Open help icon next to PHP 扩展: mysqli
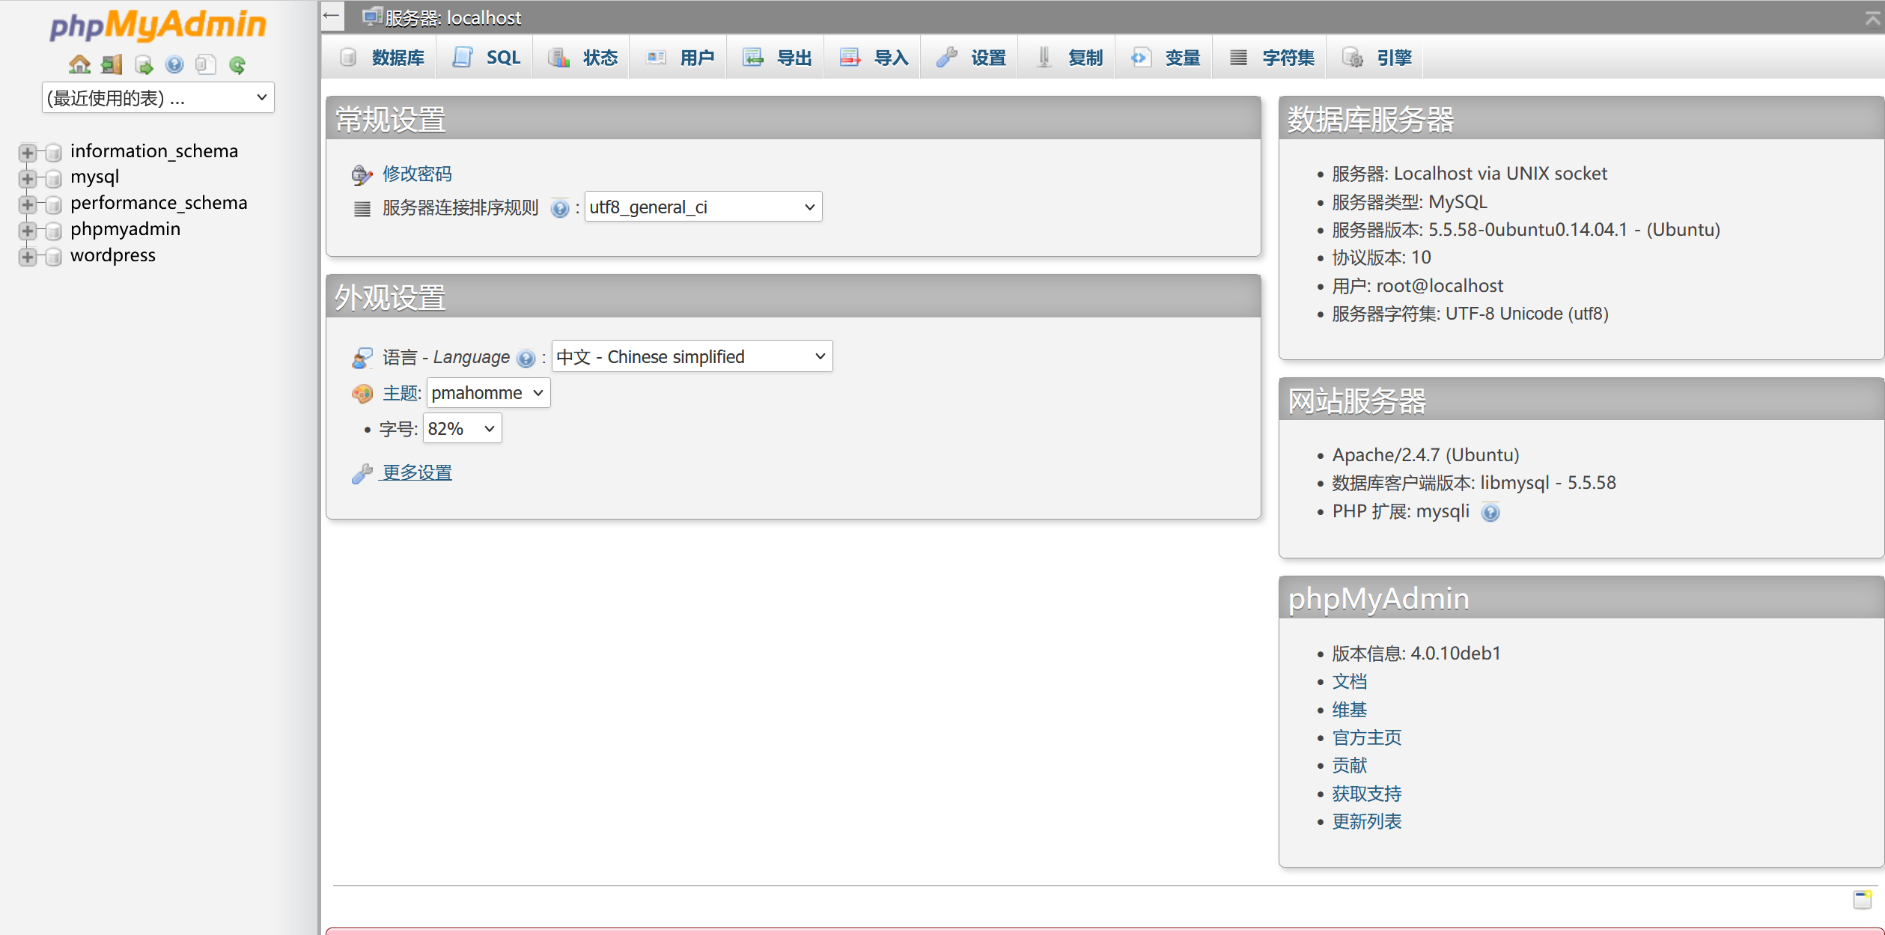Viewport: 1885px width, 935px height. coord(1490,513)
